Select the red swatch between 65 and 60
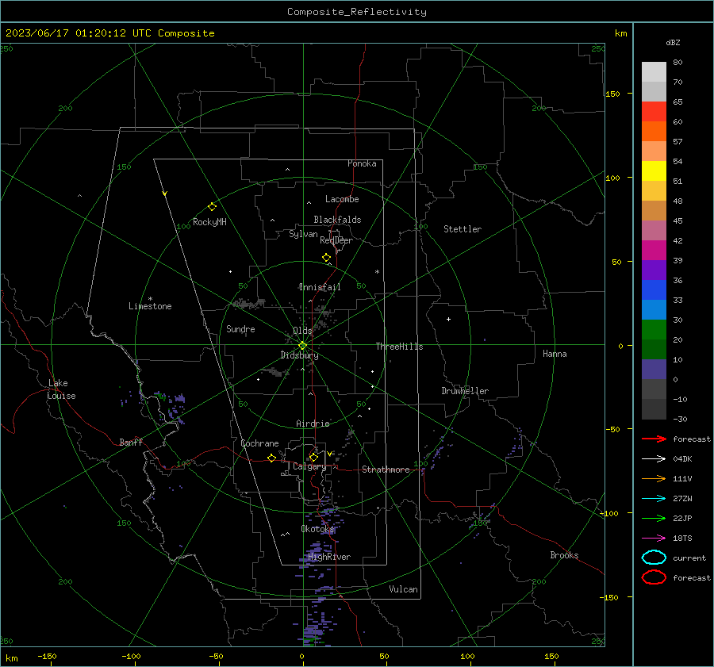 coord(654,111)
